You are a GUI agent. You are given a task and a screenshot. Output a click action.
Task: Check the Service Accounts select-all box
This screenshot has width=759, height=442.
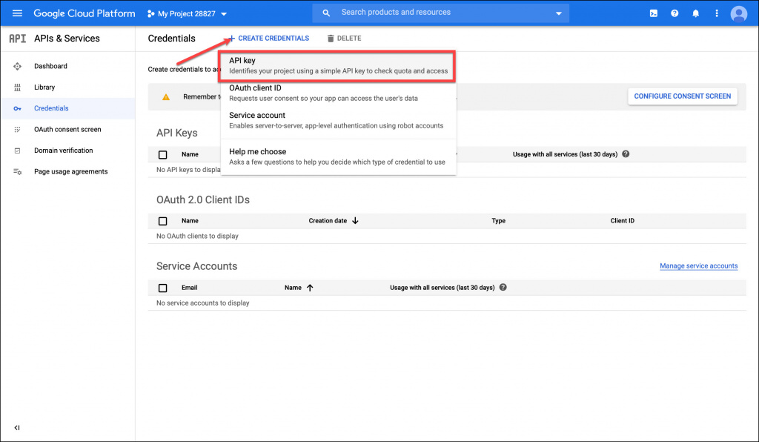point(163,288)
